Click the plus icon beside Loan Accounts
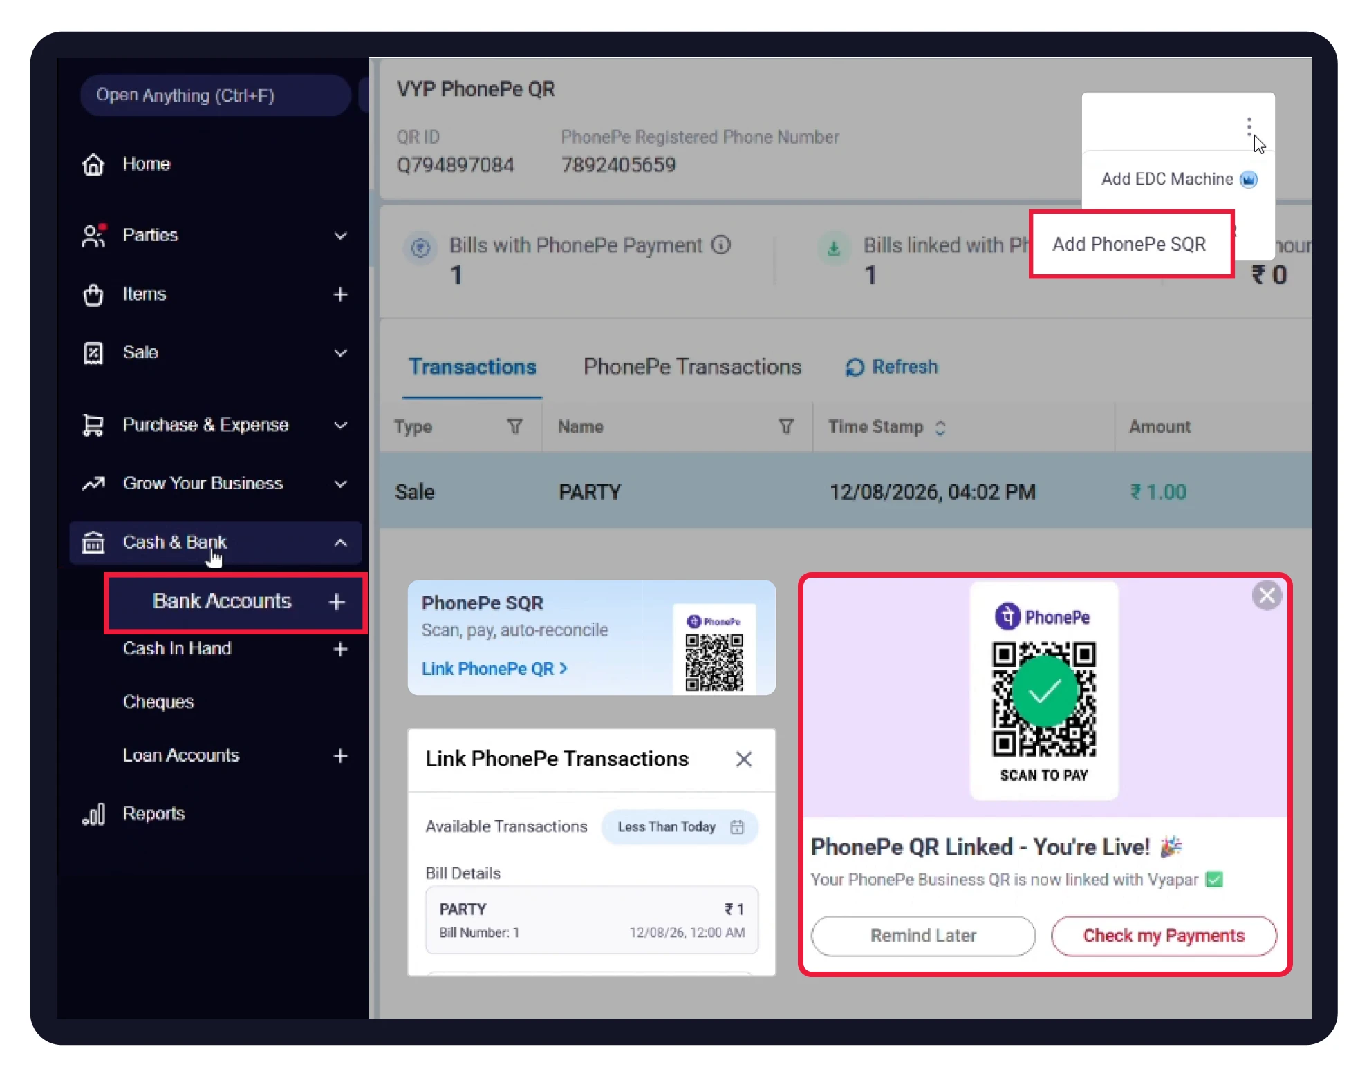 tap(340, 755)
